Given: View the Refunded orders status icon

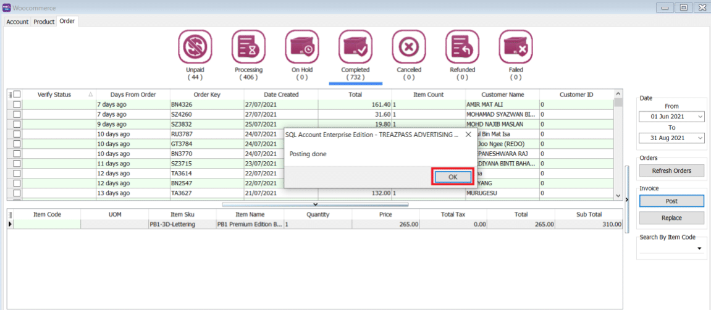Looking at the screenshot, I should pyautogui.click(x=462, y=46).
